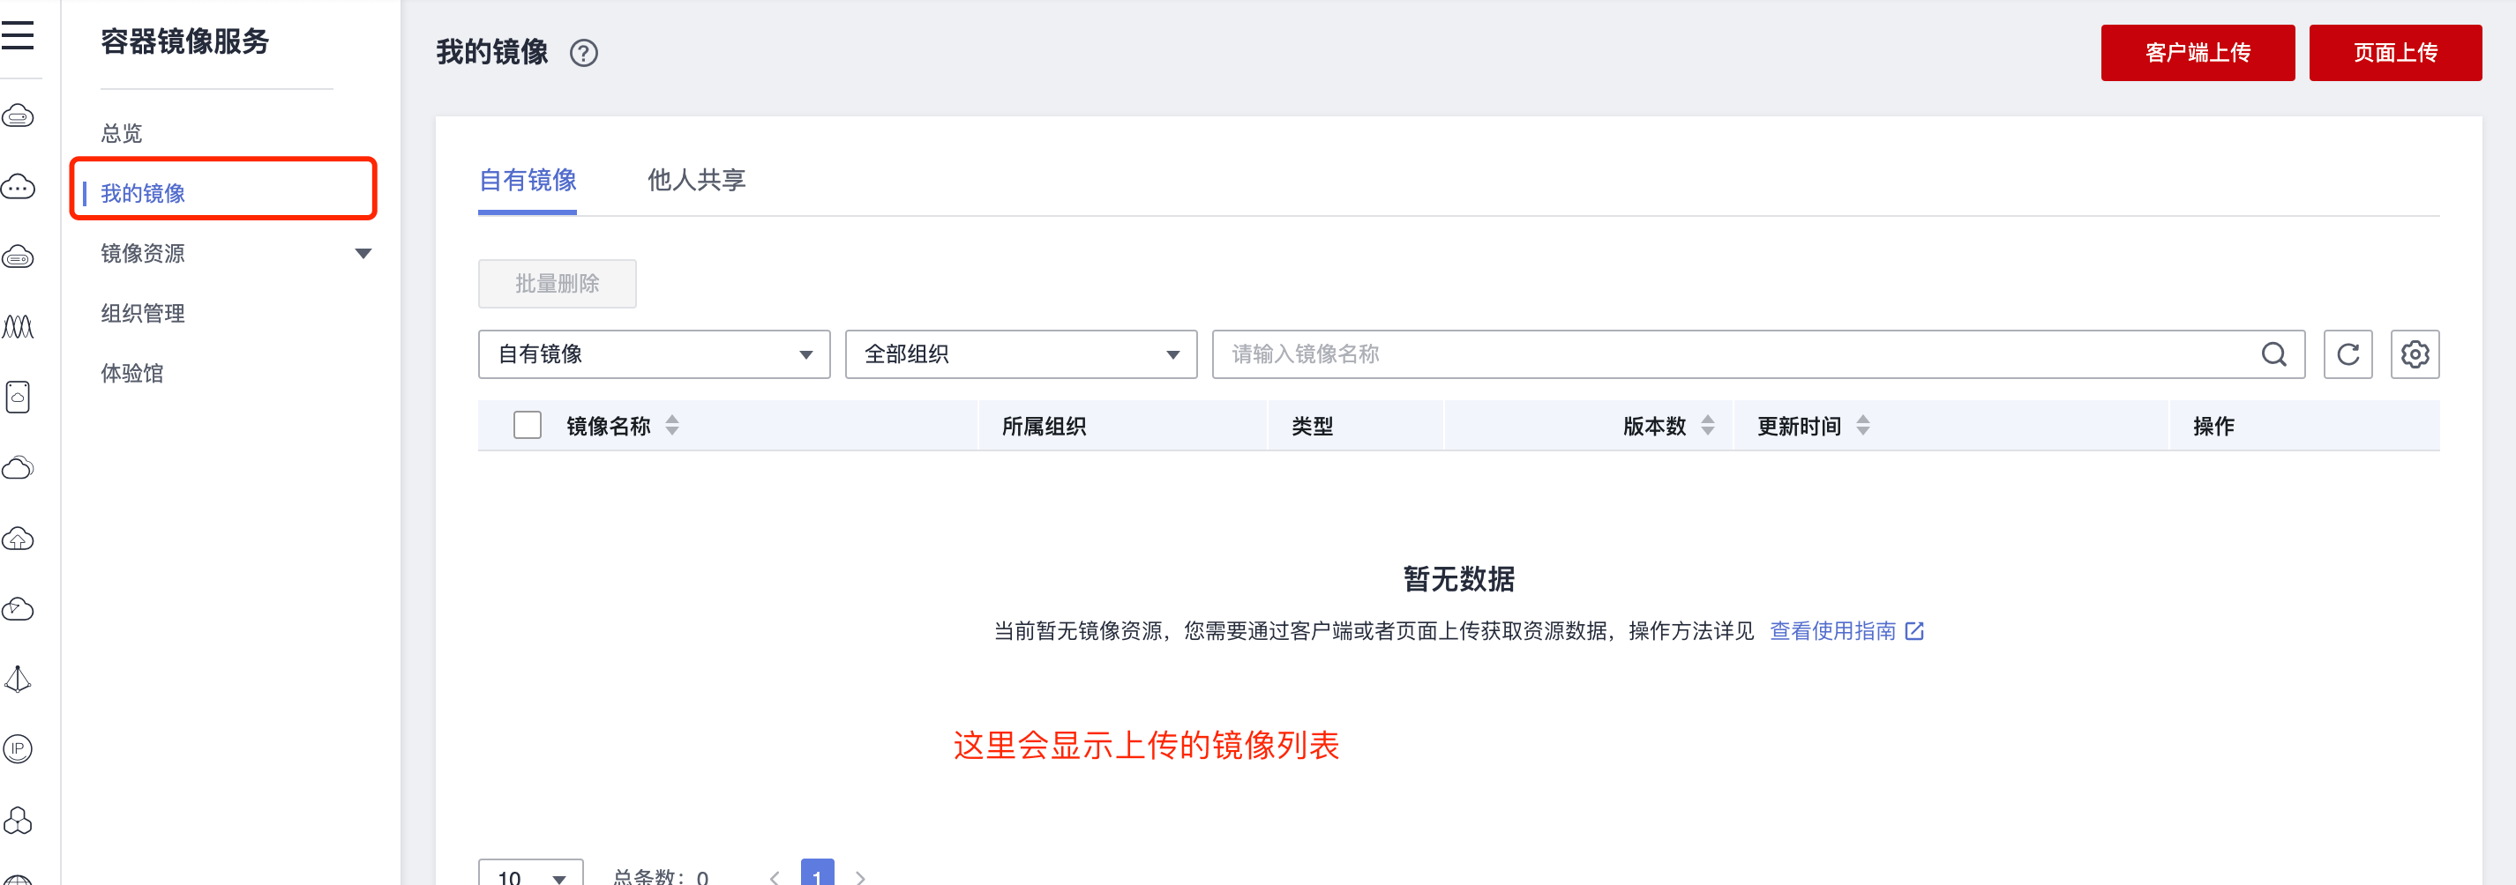Toggle the select-all checkbox in table header
Viewport: 2516px width, 885px height.
pyautogui.click(x=528, y=426)
